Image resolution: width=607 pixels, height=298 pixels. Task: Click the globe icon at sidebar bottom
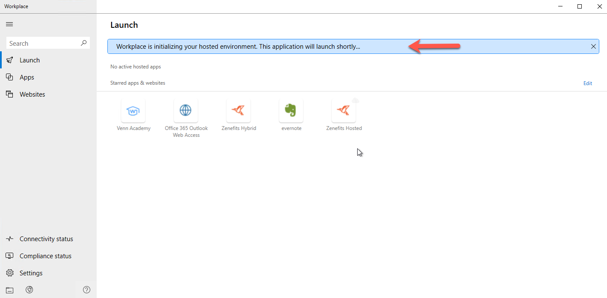tap(30, 290)
